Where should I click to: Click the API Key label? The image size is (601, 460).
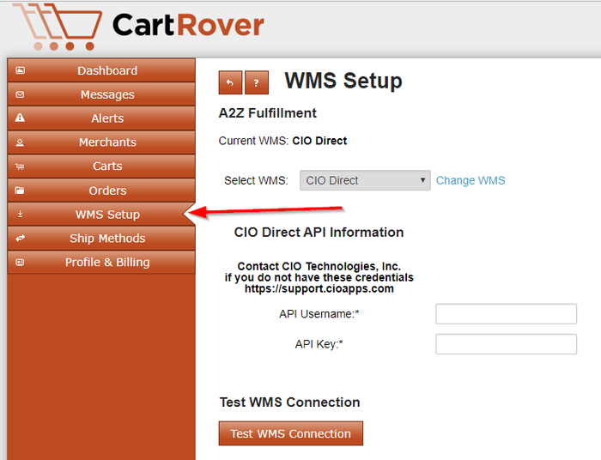click(x=319, y=344)
